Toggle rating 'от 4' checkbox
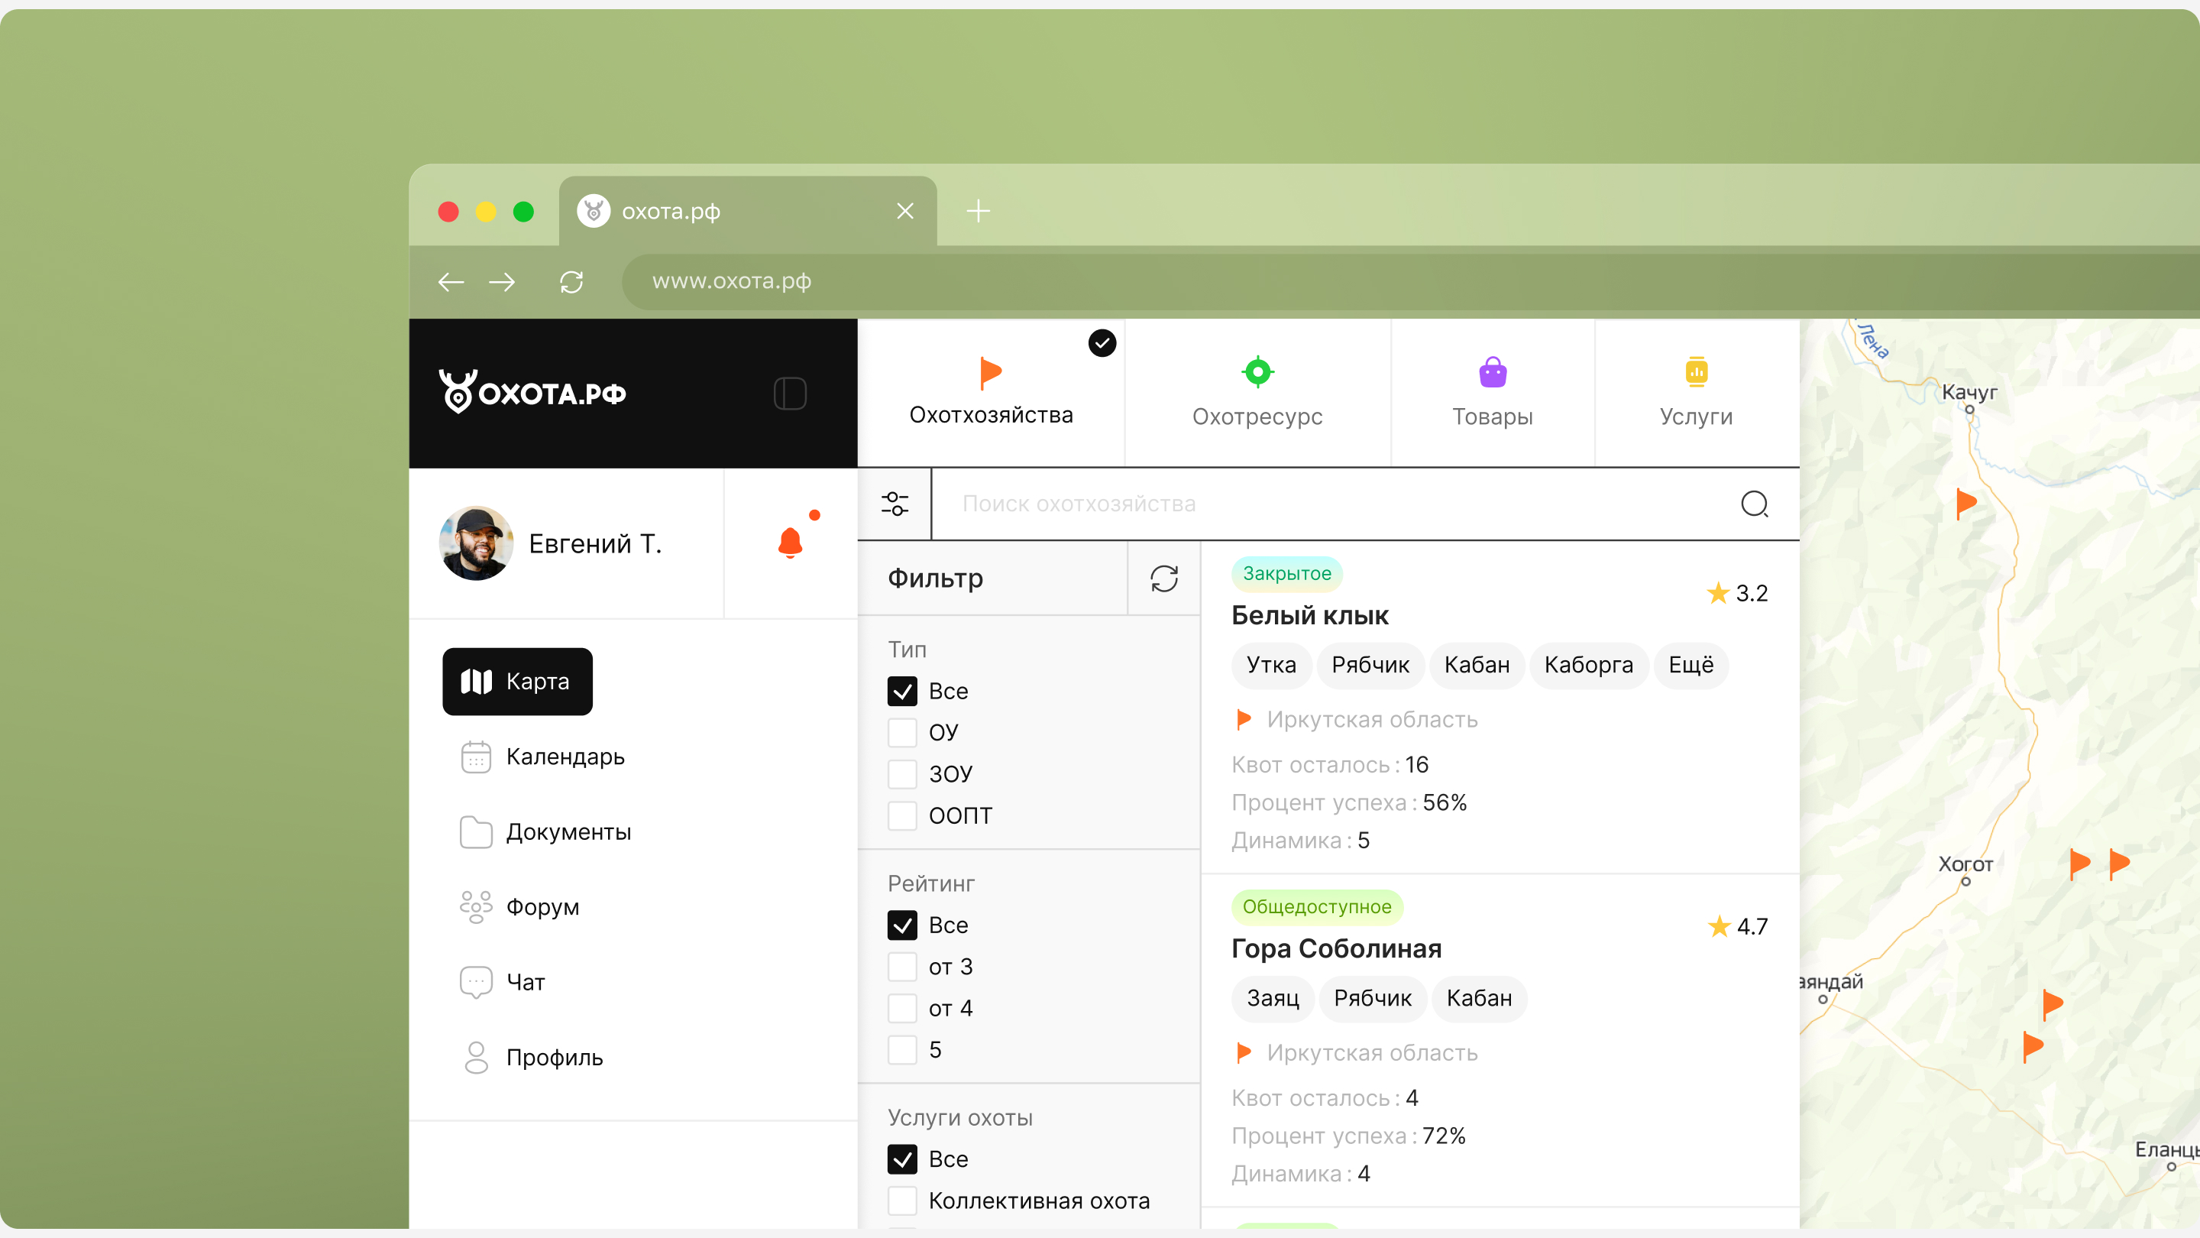This screenshot has width=2200, height=1238. pyautogui.click(x=902, y=1008)
